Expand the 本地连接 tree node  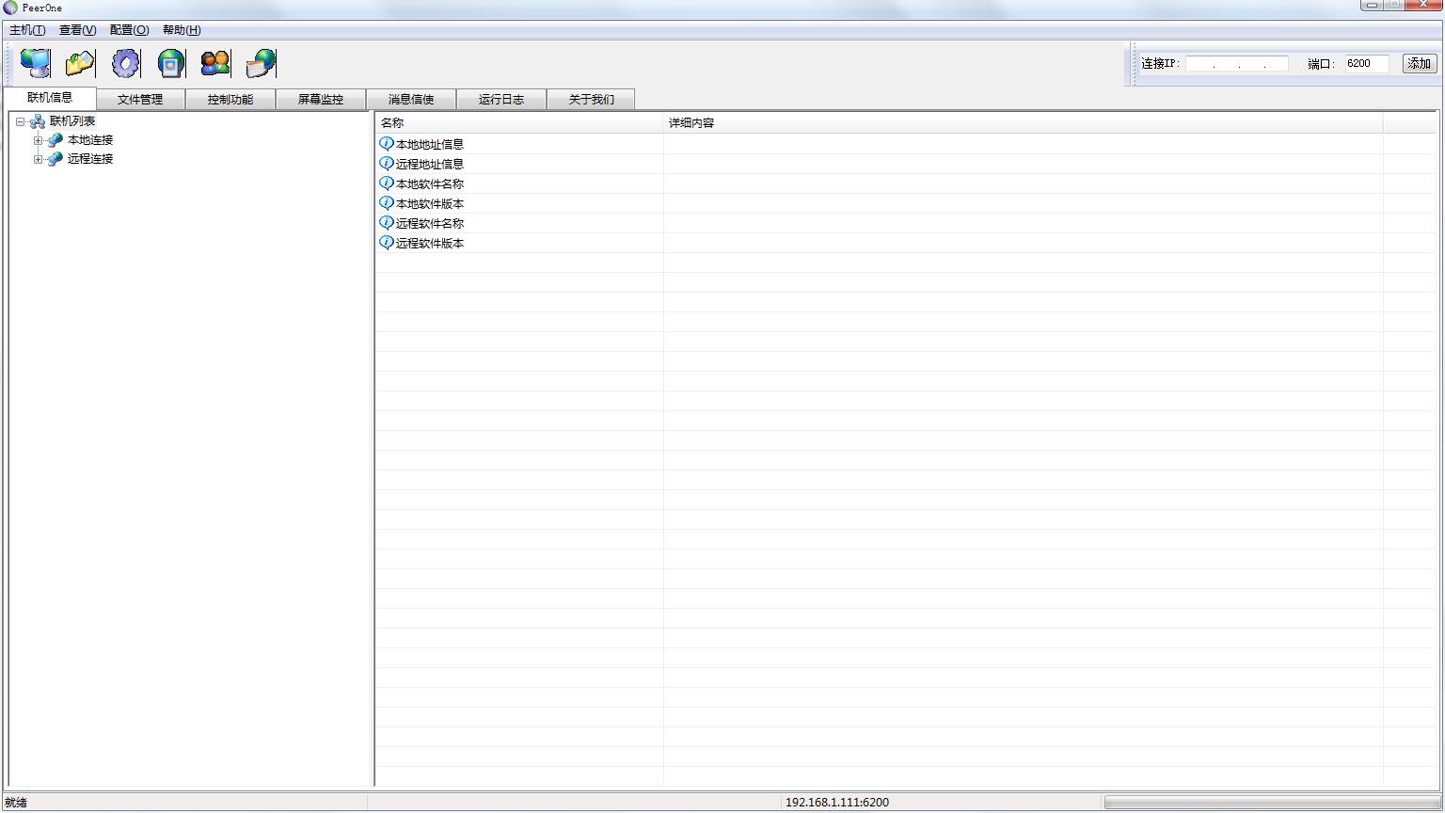(x=37, y=139)
